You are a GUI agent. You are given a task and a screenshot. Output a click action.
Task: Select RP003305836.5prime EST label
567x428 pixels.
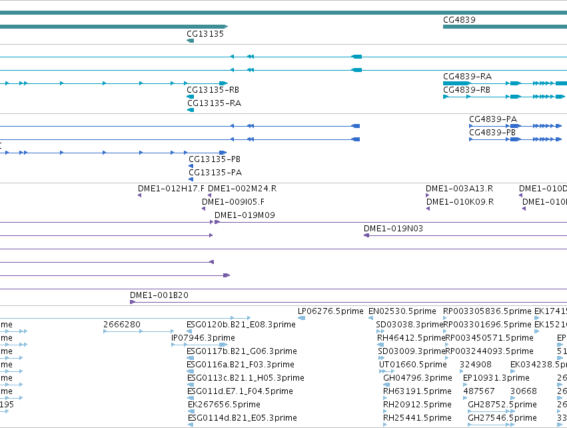[x=488, y=311]
